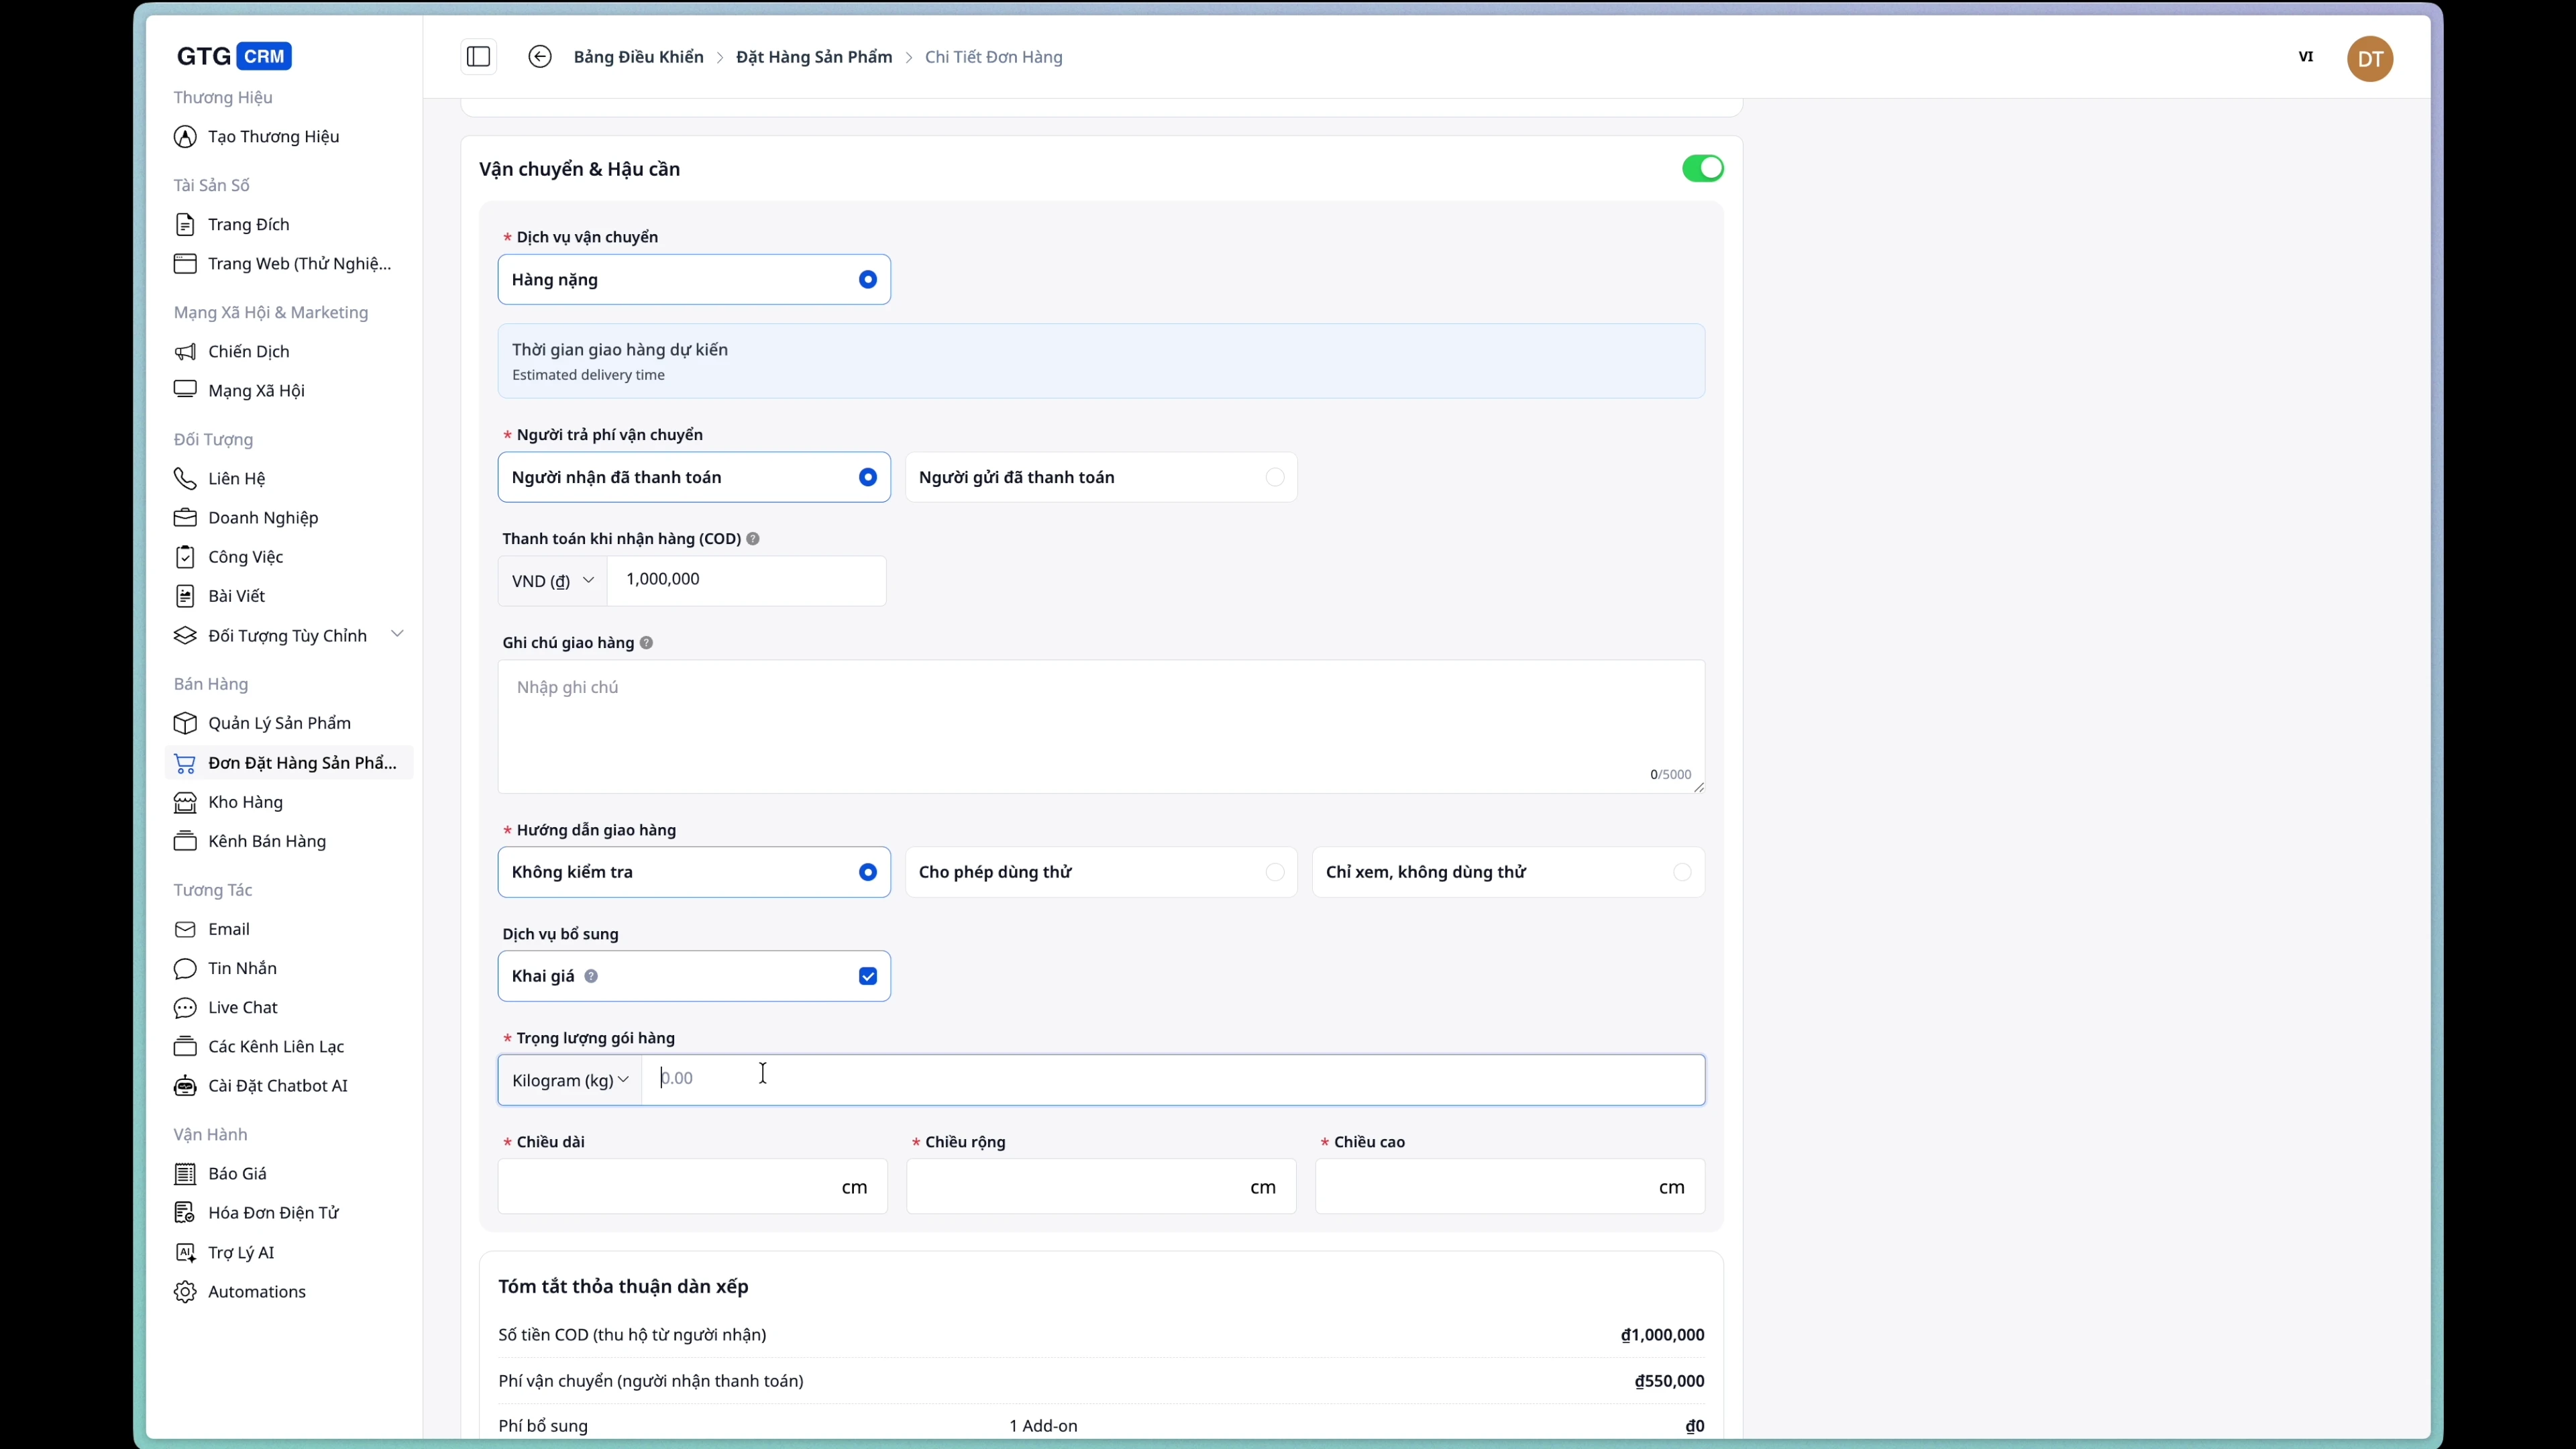This screenshot has height=1449, width=2576.
Task: Uncheck the Khai giá checkbox
Action: (x=867, y=976)
